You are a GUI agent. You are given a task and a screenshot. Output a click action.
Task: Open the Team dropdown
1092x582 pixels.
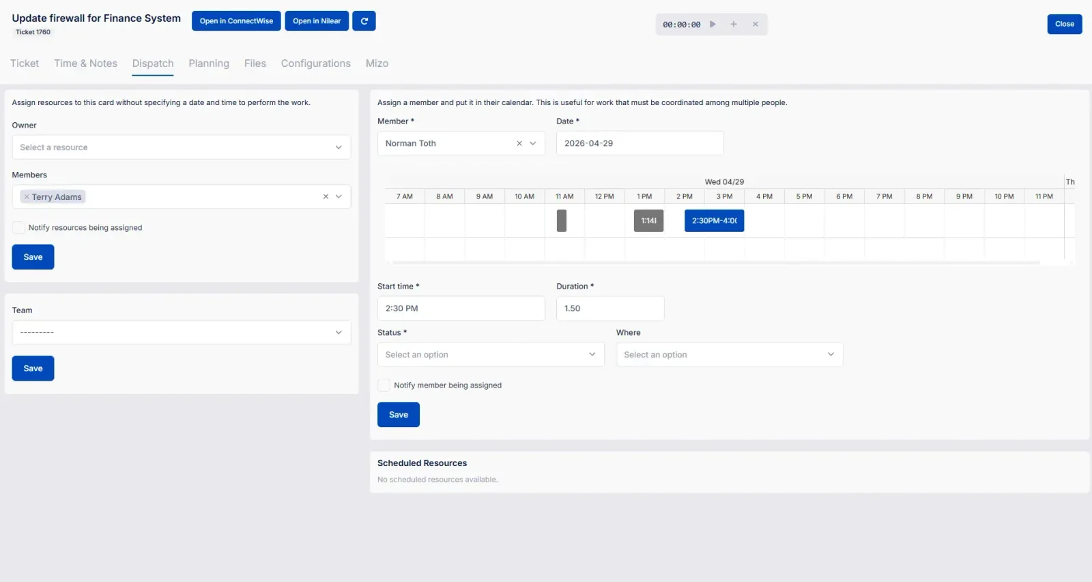pos(182,333)
